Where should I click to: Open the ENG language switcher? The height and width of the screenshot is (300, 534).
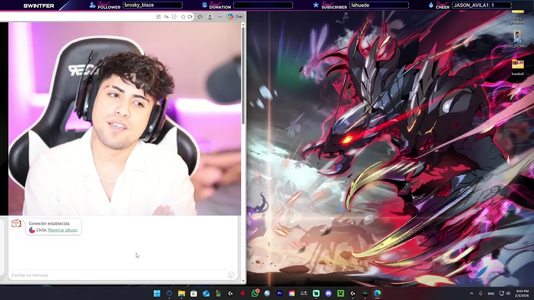tap(491, 293)
